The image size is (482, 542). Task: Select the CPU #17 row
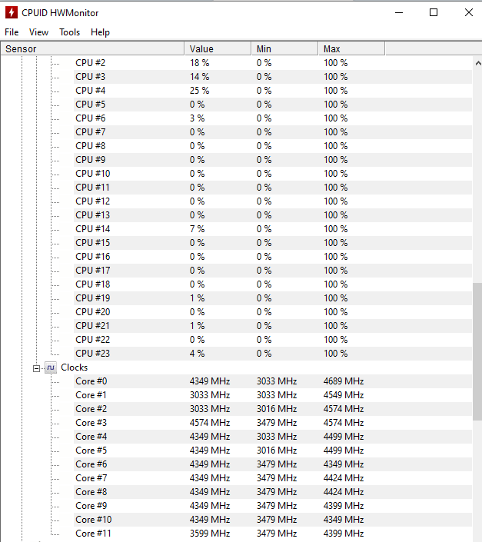(x=273, y=271)
